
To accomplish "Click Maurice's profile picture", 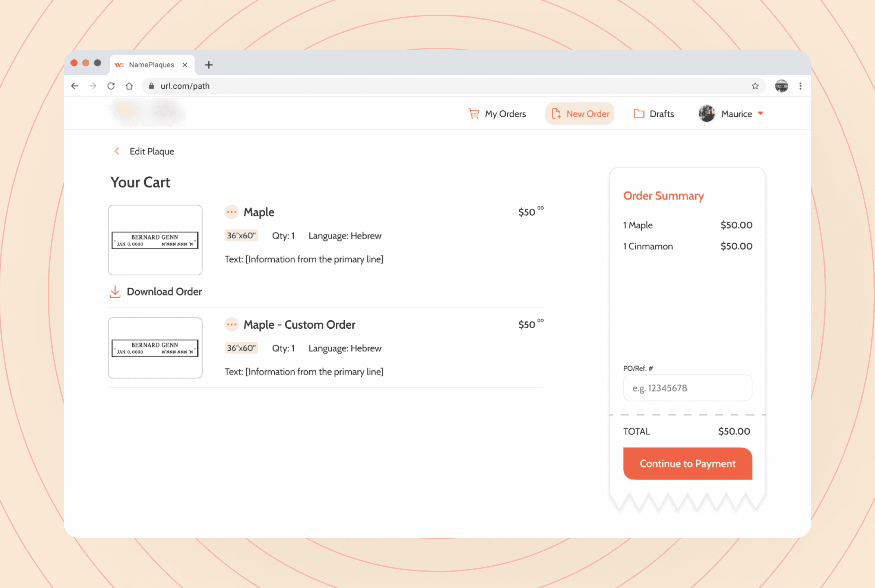I will click(x=707, y=114).
